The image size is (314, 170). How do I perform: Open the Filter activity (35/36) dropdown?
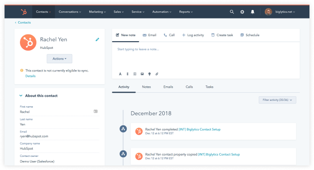pos(277,100)
